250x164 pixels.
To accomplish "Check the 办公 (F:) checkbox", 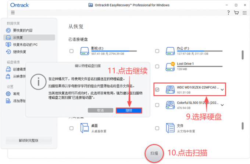I will click(x=157, y=51).
